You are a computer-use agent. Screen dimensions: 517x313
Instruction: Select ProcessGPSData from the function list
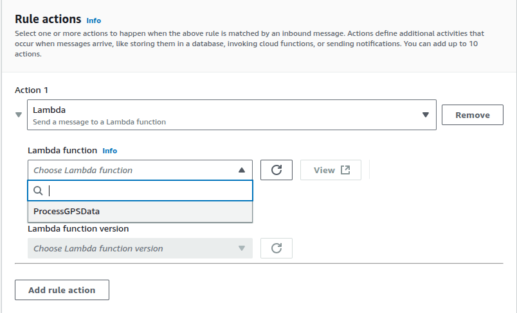point(67,211)
